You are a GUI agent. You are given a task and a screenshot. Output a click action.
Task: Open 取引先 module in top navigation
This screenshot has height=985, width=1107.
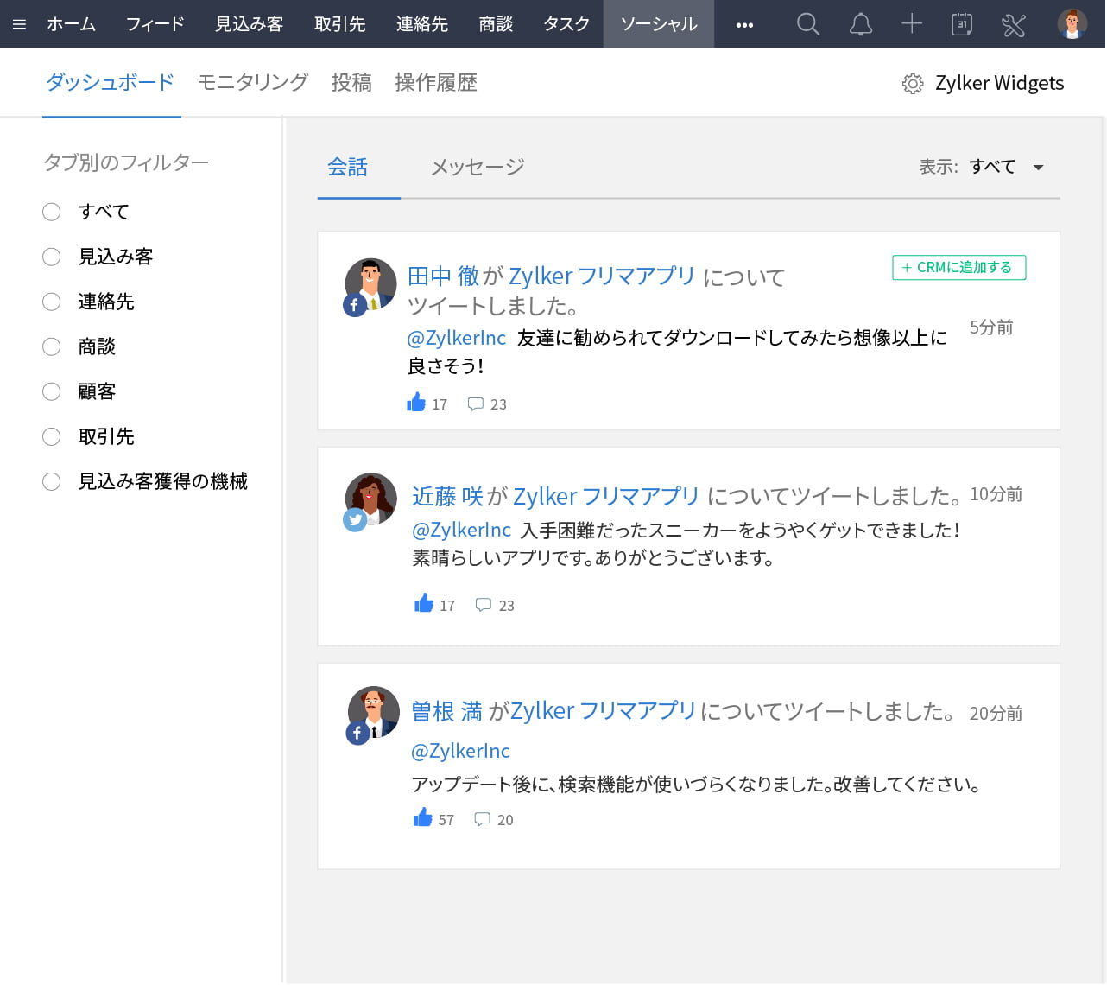(340, 24)
